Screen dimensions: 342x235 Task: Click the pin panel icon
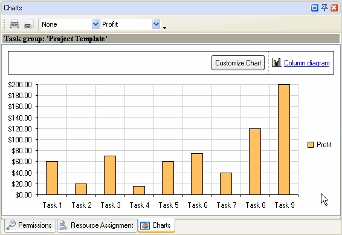[x=324, y=8]
